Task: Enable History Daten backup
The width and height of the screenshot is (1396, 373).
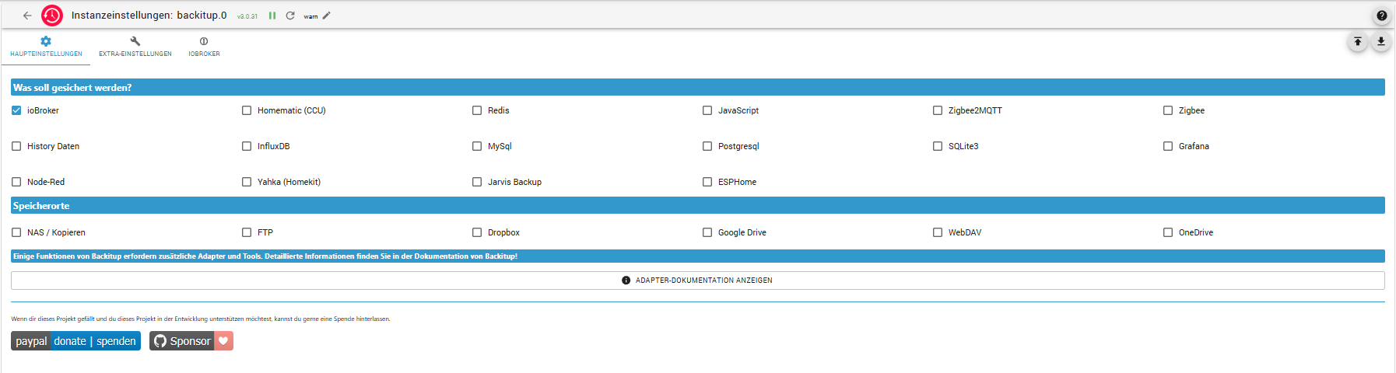Action: [16, 146]
